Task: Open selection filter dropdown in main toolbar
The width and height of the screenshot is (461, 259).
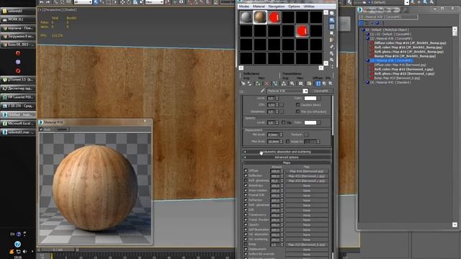Action: click(84, 2)
